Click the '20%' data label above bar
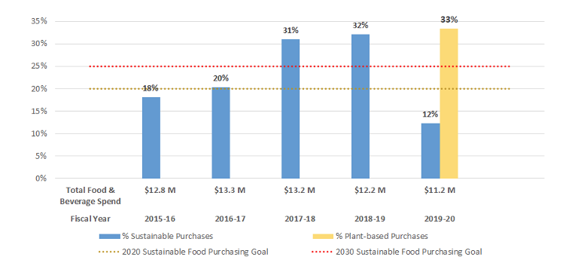 pos(221,78)
